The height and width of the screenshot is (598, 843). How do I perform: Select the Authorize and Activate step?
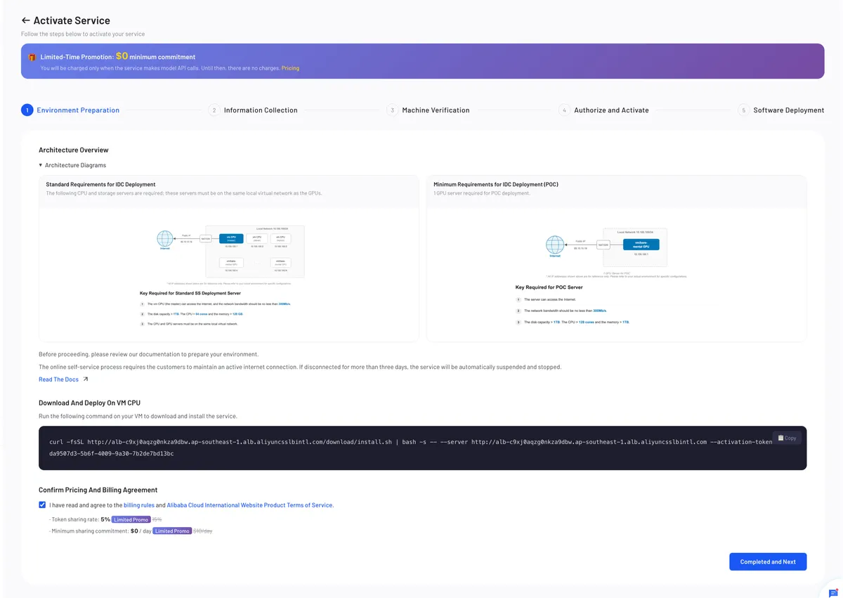611,110
